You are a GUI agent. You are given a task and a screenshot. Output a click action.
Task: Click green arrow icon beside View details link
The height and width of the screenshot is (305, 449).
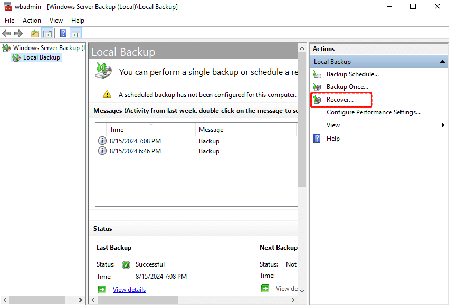pos(102,290)
